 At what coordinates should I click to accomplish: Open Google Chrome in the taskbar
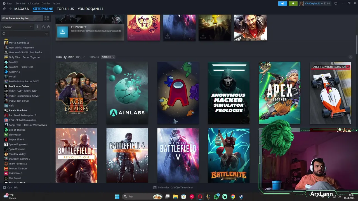(233, 197)
